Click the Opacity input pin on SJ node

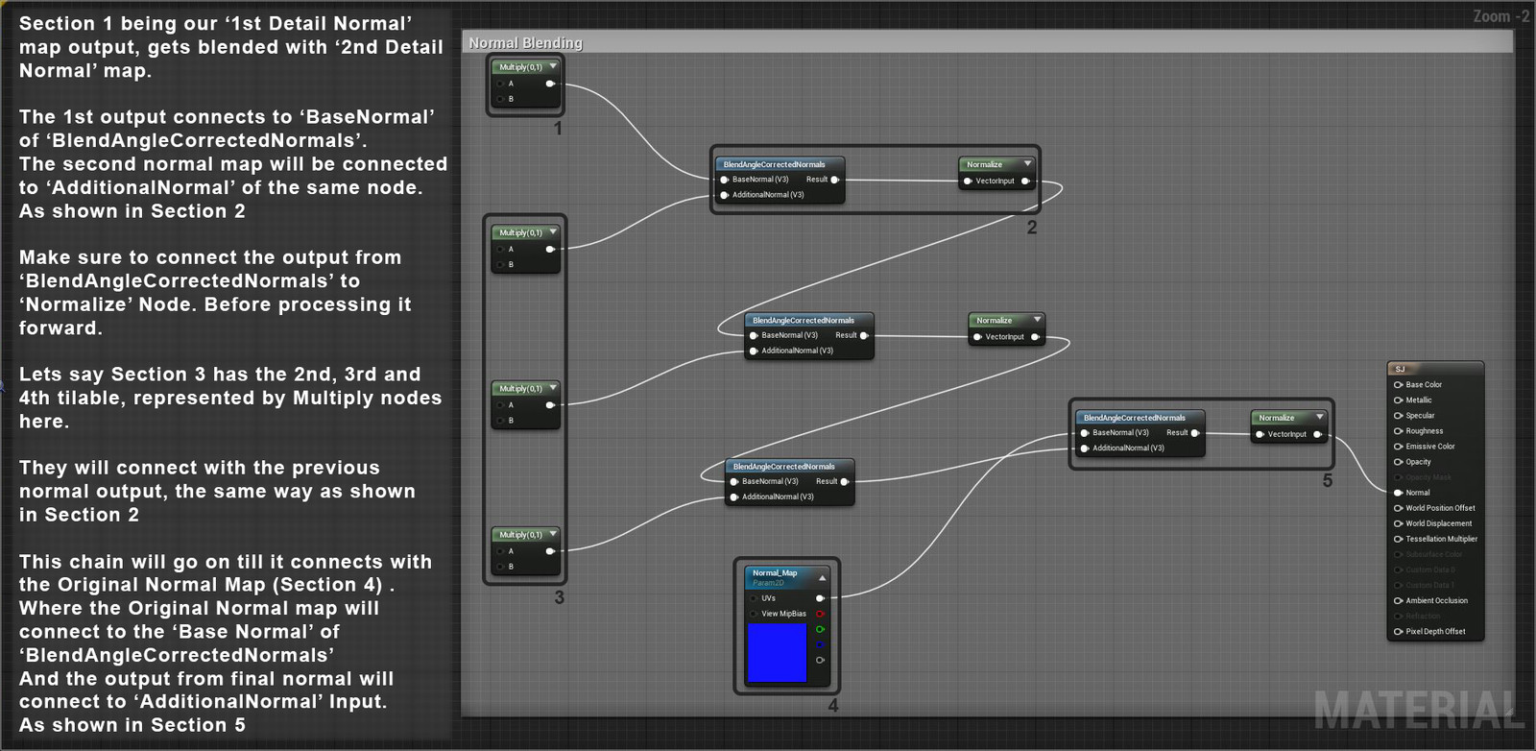coord(1398,462)
